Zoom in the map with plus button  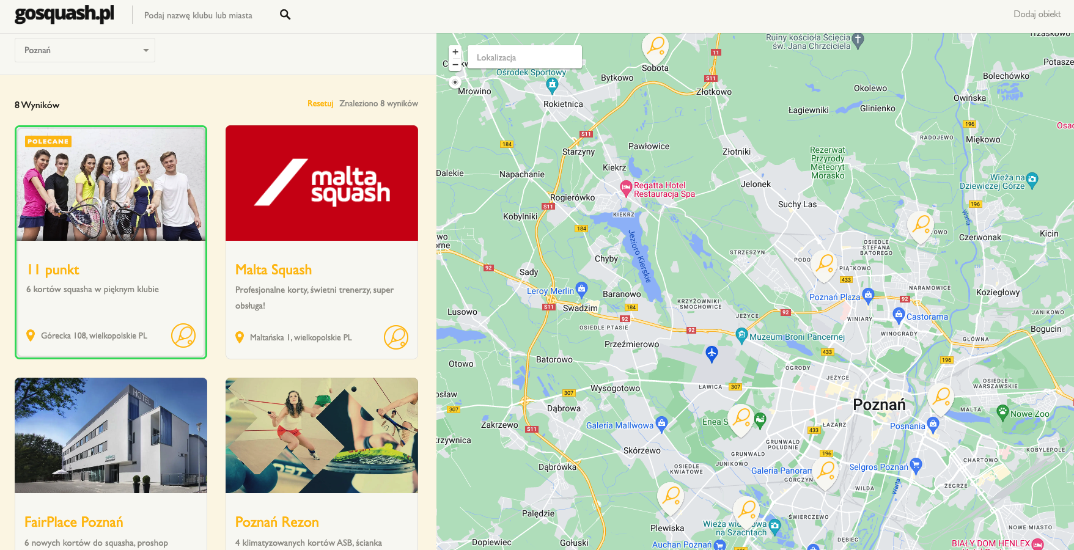455,52
